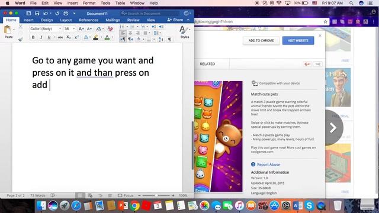Click the Text Effects glowing A icon
This screenshot has height=213, width=379.
click(x=86, y=37)
